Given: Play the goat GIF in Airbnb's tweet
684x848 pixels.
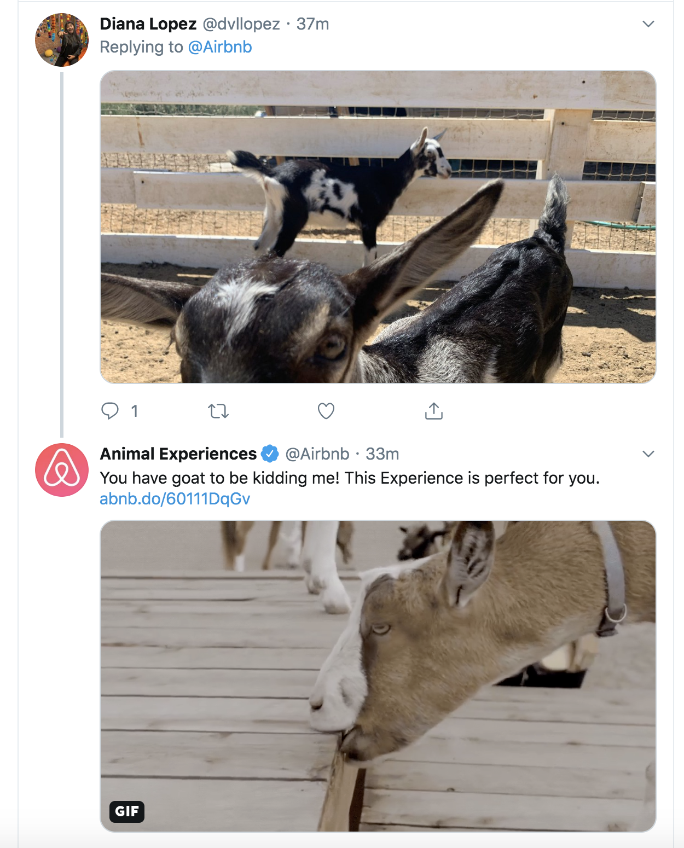Looking at the screenshot, I should point(378,676).
